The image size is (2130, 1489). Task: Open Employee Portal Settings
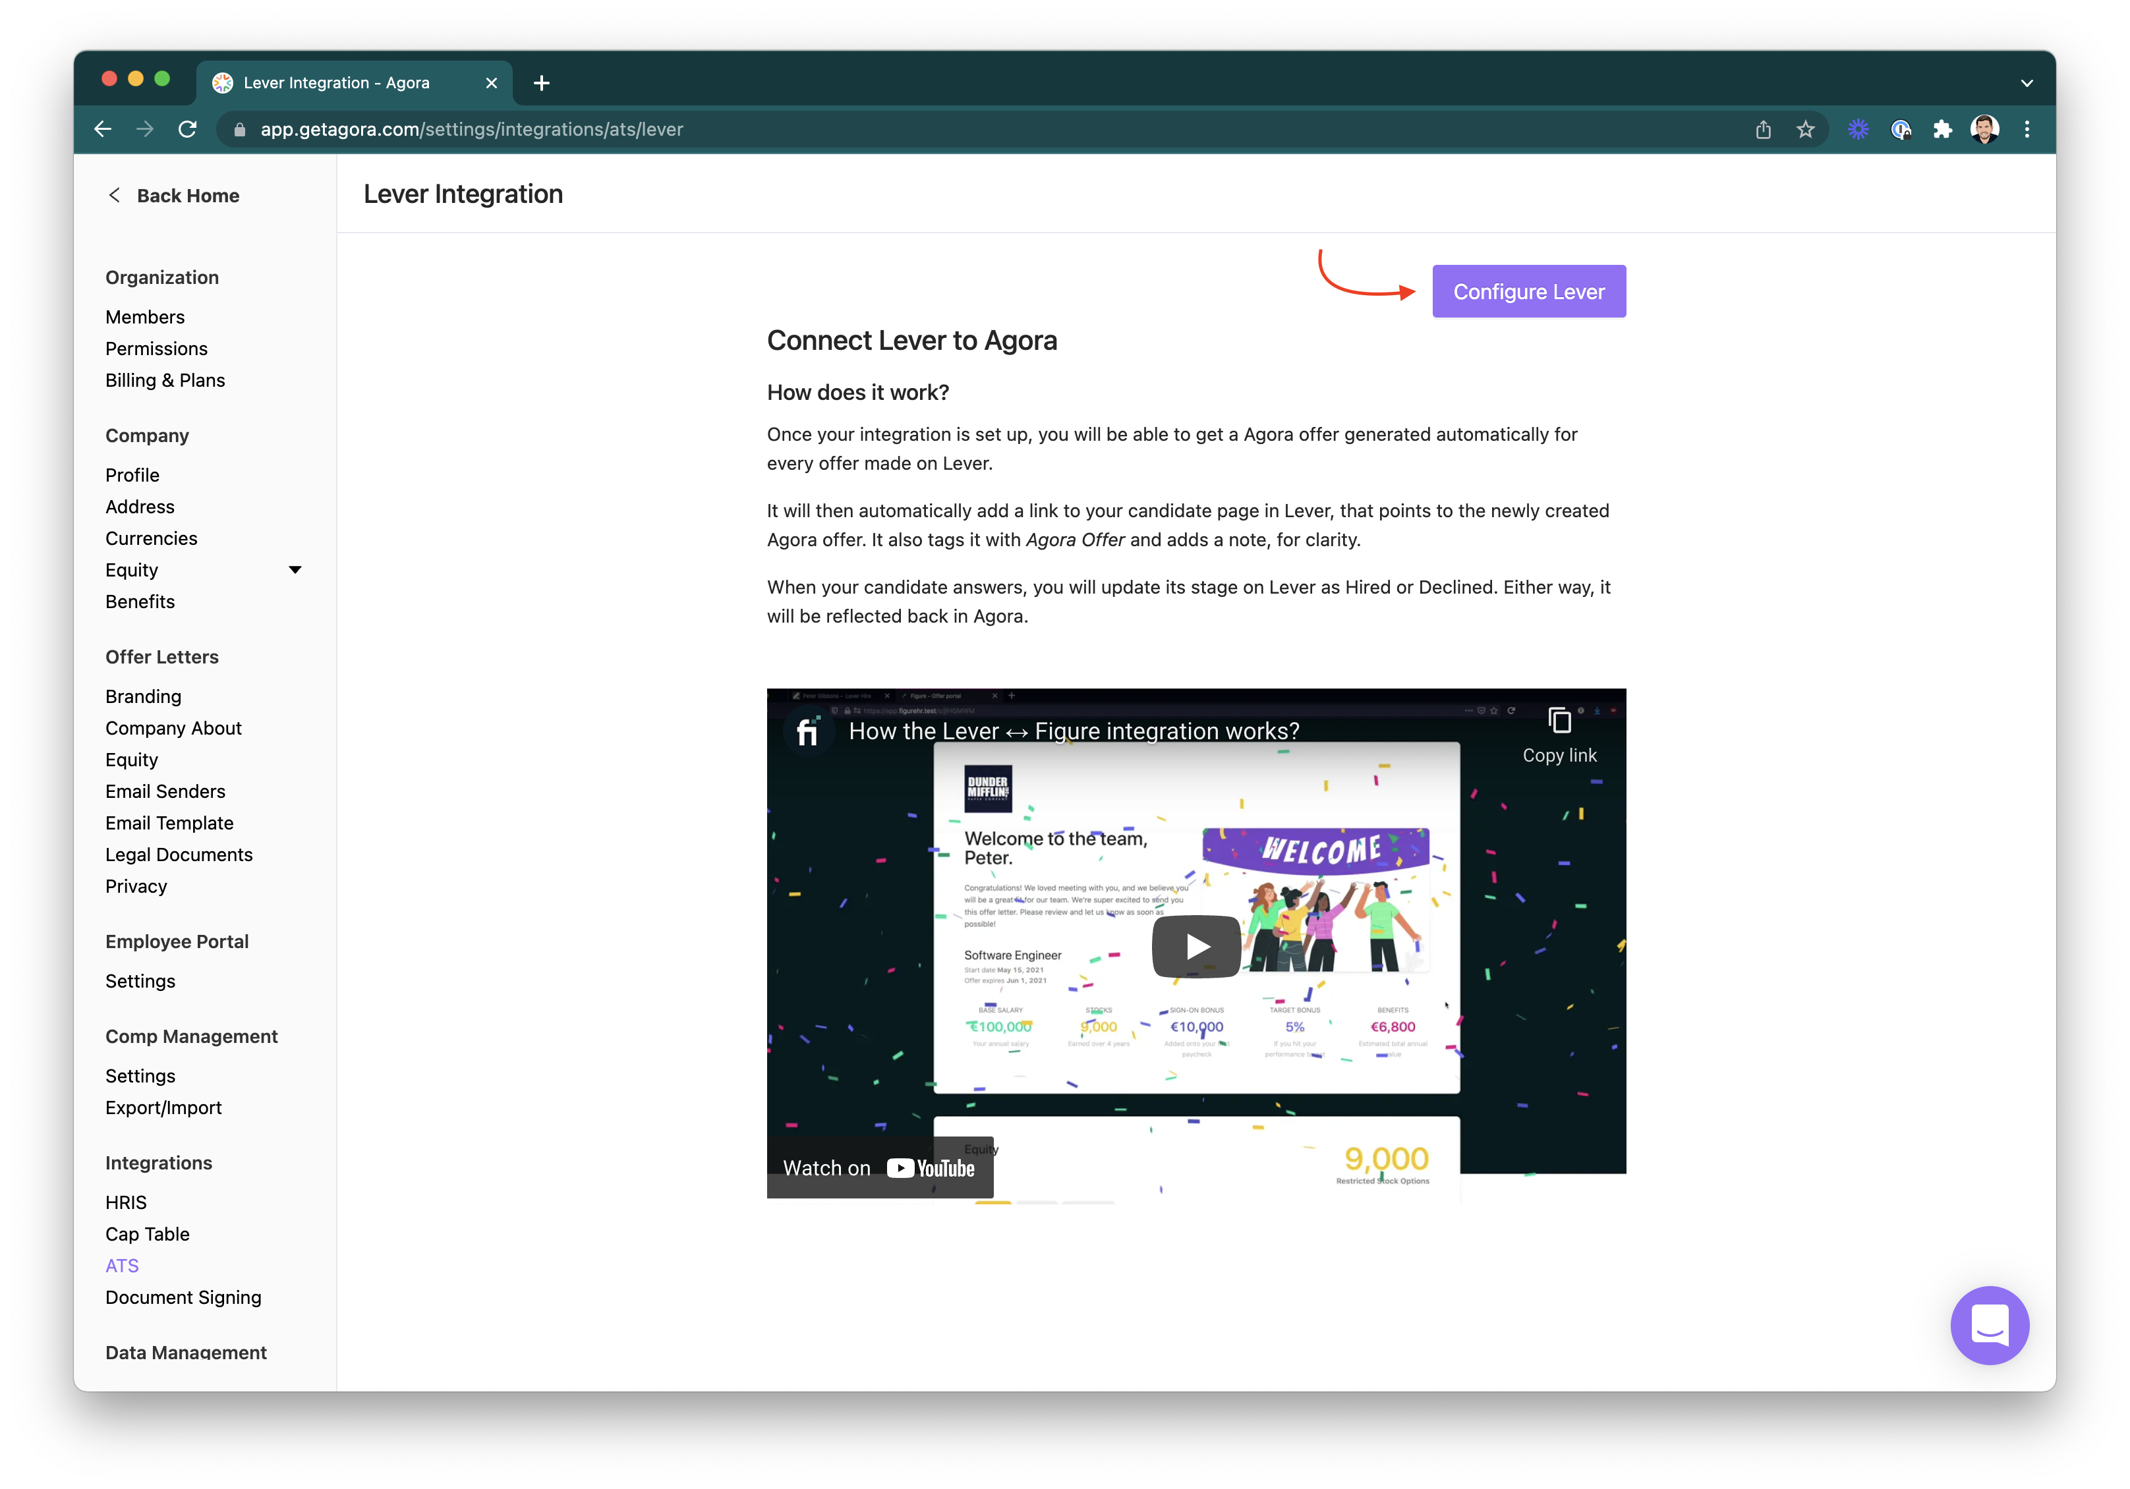coord(140,980)
